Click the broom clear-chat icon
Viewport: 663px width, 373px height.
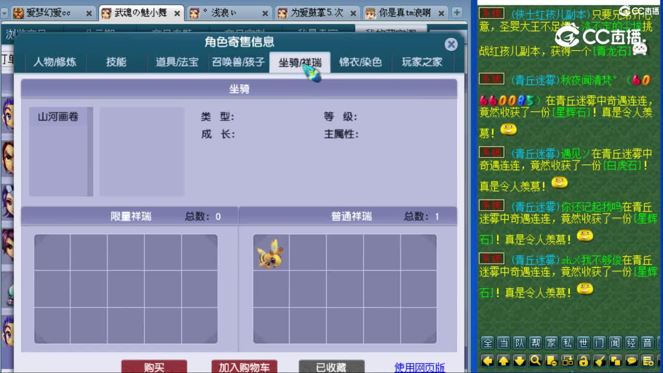[x=599, y=361]
